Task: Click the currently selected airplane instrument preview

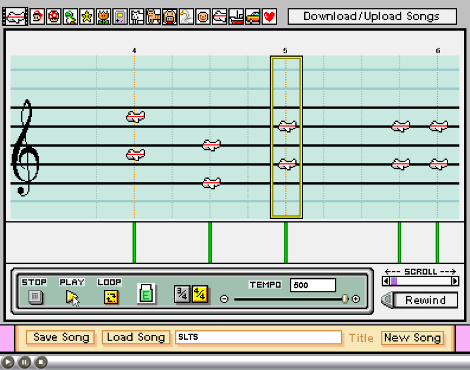Action: [x=15, y=17]
